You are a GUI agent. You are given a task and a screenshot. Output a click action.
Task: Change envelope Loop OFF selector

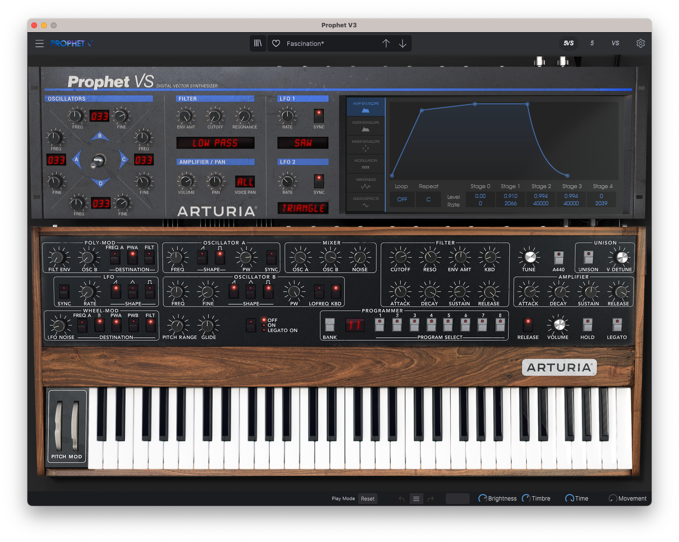[402, 199]
